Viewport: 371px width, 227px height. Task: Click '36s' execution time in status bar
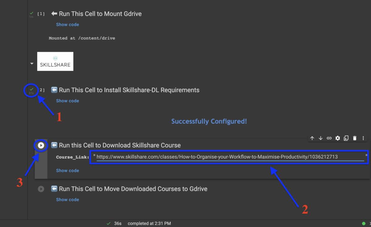[118, 223]
